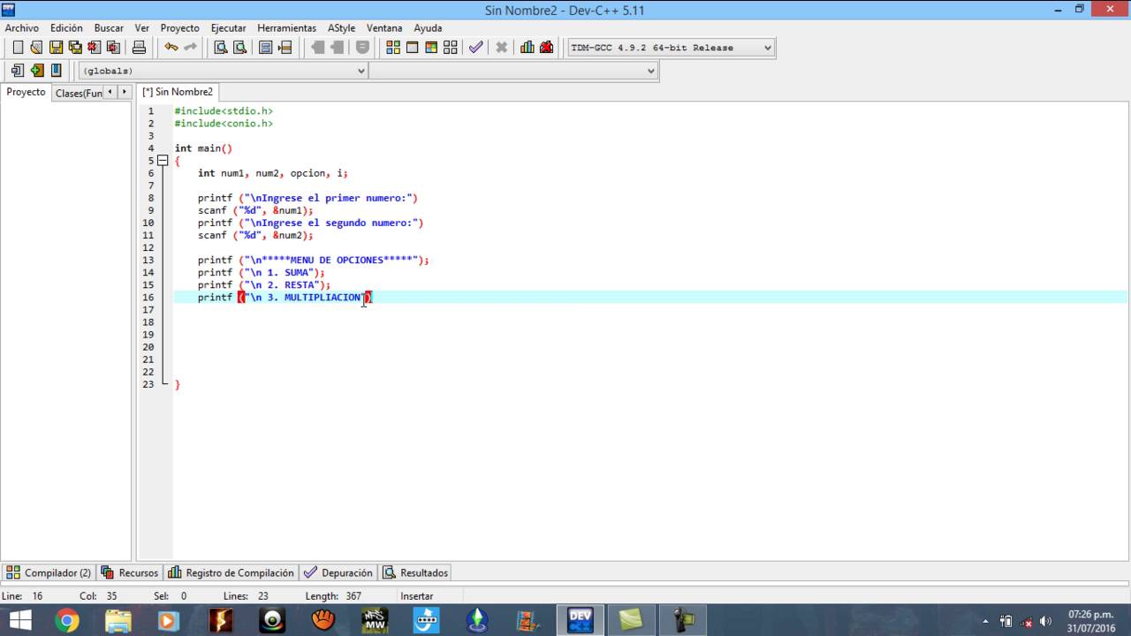Image resolution: width=1131 pixels, height=636 pixels.
Task: Insert new class icon in second toolbar
Action: click(x=18, y=71)
